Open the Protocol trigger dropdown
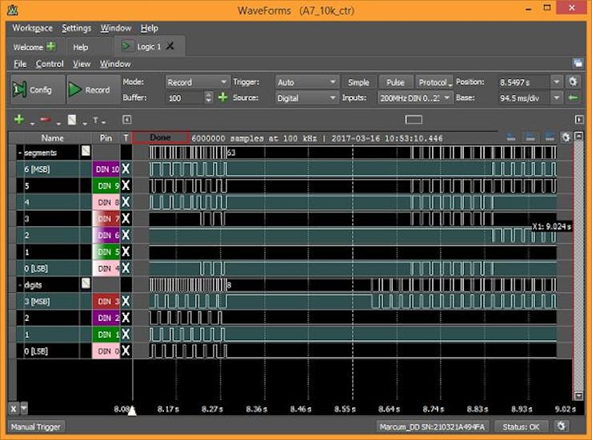The image size is (592, 440). (434, 82)
